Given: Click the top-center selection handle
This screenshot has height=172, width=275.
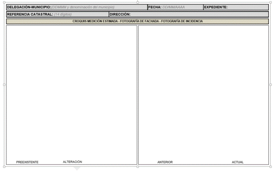Looking at the screenshot, I should [x=138, y=2].
